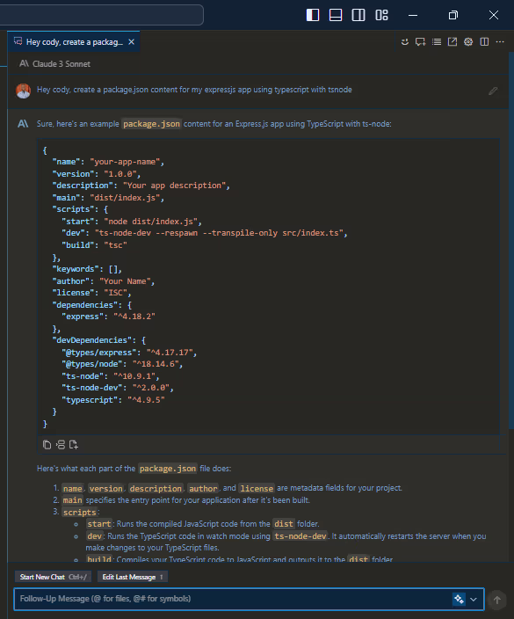Click the 'ts-node-dev' inline code in the explanation

(x=300, y=535)
